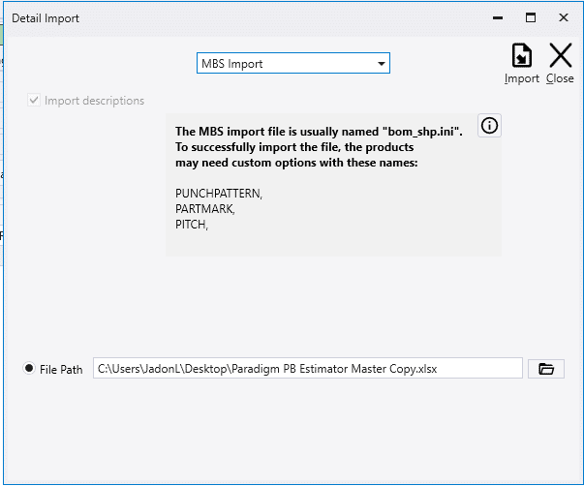Open the MBS Import combo box
584x486 pixels.
coord(293,63)
